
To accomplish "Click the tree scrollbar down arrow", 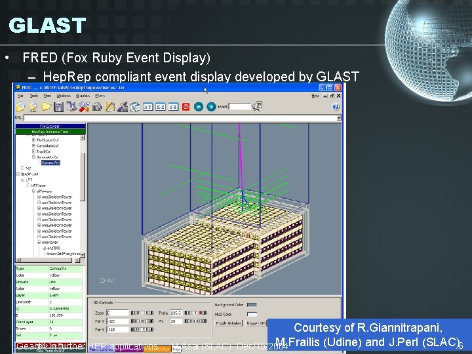I will point(83,254).
